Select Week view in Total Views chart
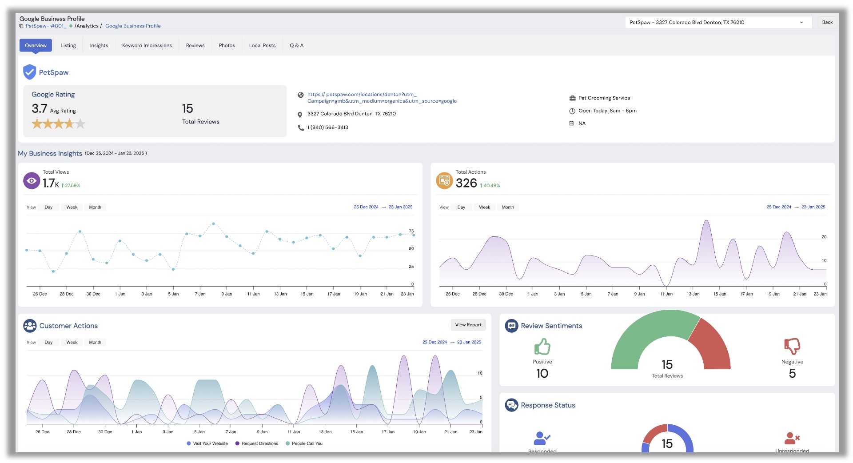The width and height of the screenshot is (853, 463). point(72,208)
